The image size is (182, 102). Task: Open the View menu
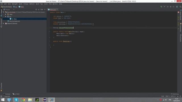[x=9, y=4]
